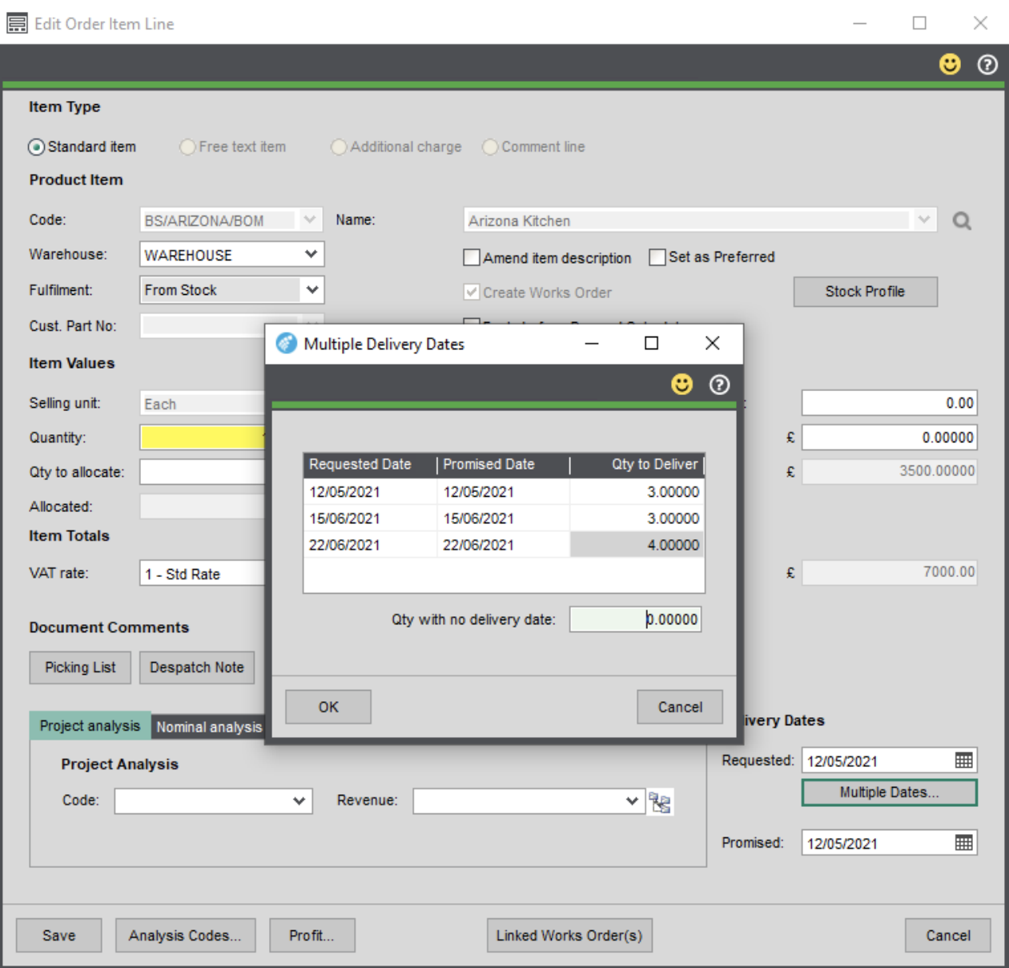Click the main window smiley feedback icon

tap(950, 64)
